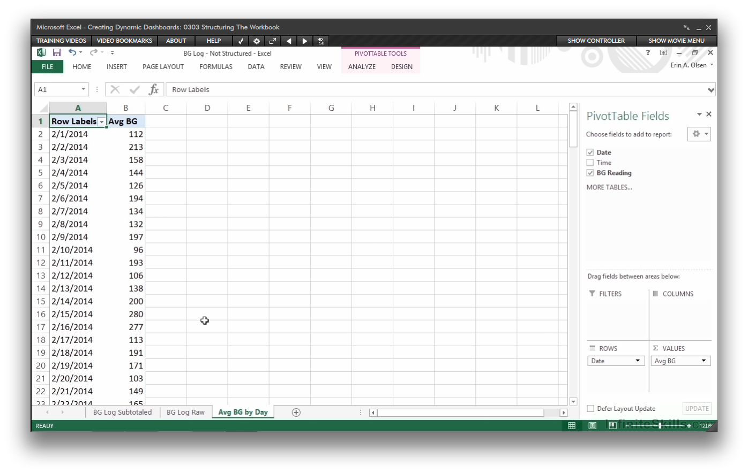Screen dimensions: 748x474
Task: Add a new sheet with plus icon
Action: coord(296,412)
